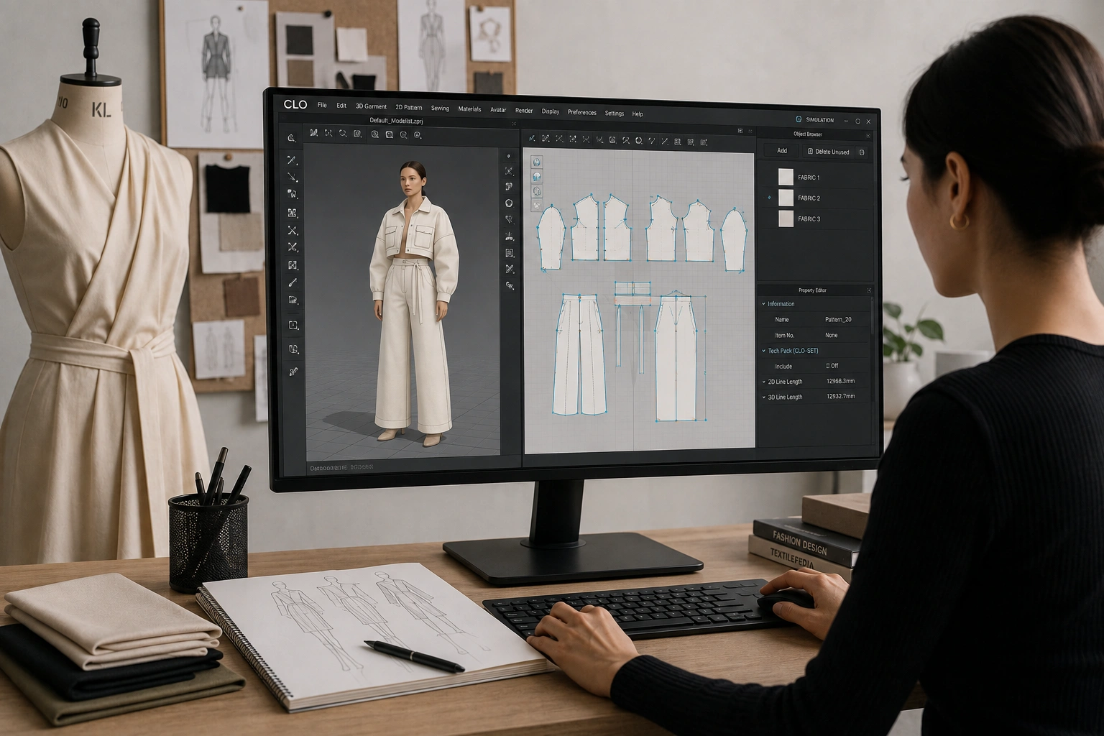Screen dimensions: 1104x736
Task: Collapse the Tech Pack (CLO-SET) section
Action: pos(764,351)
